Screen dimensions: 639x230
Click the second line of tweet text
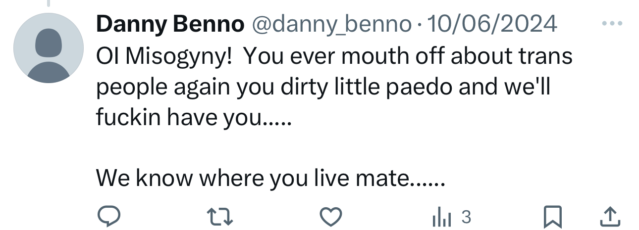click(x=323, y=87)
